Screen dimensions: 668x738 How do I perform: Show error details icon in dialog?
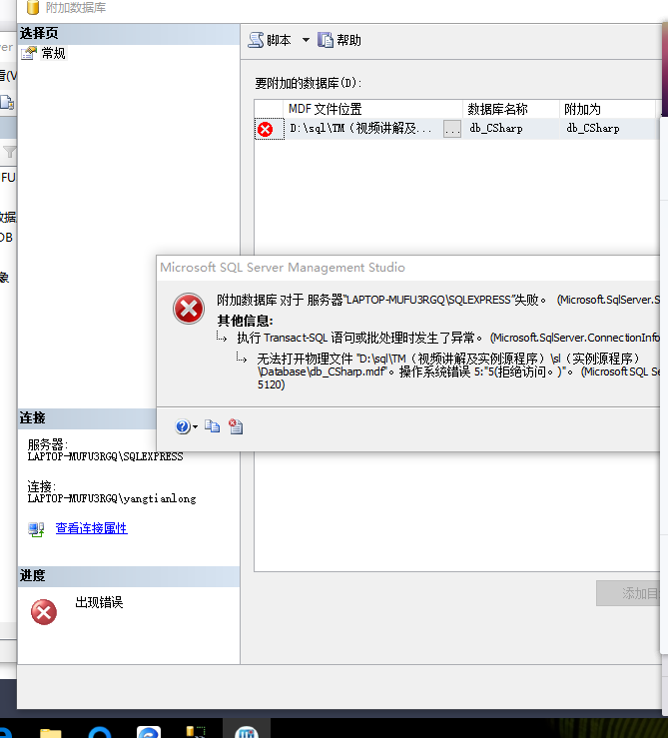click(x=236, y=426)
